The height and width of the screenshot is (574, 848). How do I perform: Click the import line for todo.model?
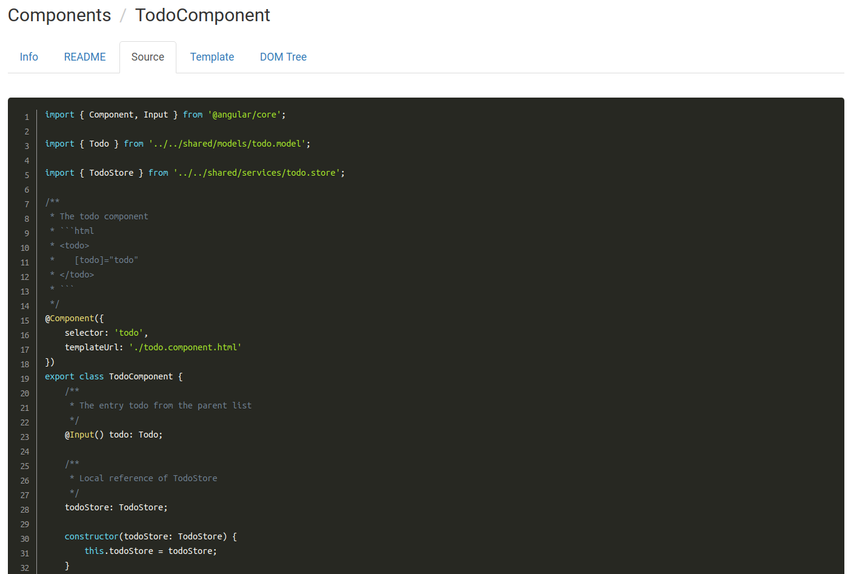pos(178,144)
